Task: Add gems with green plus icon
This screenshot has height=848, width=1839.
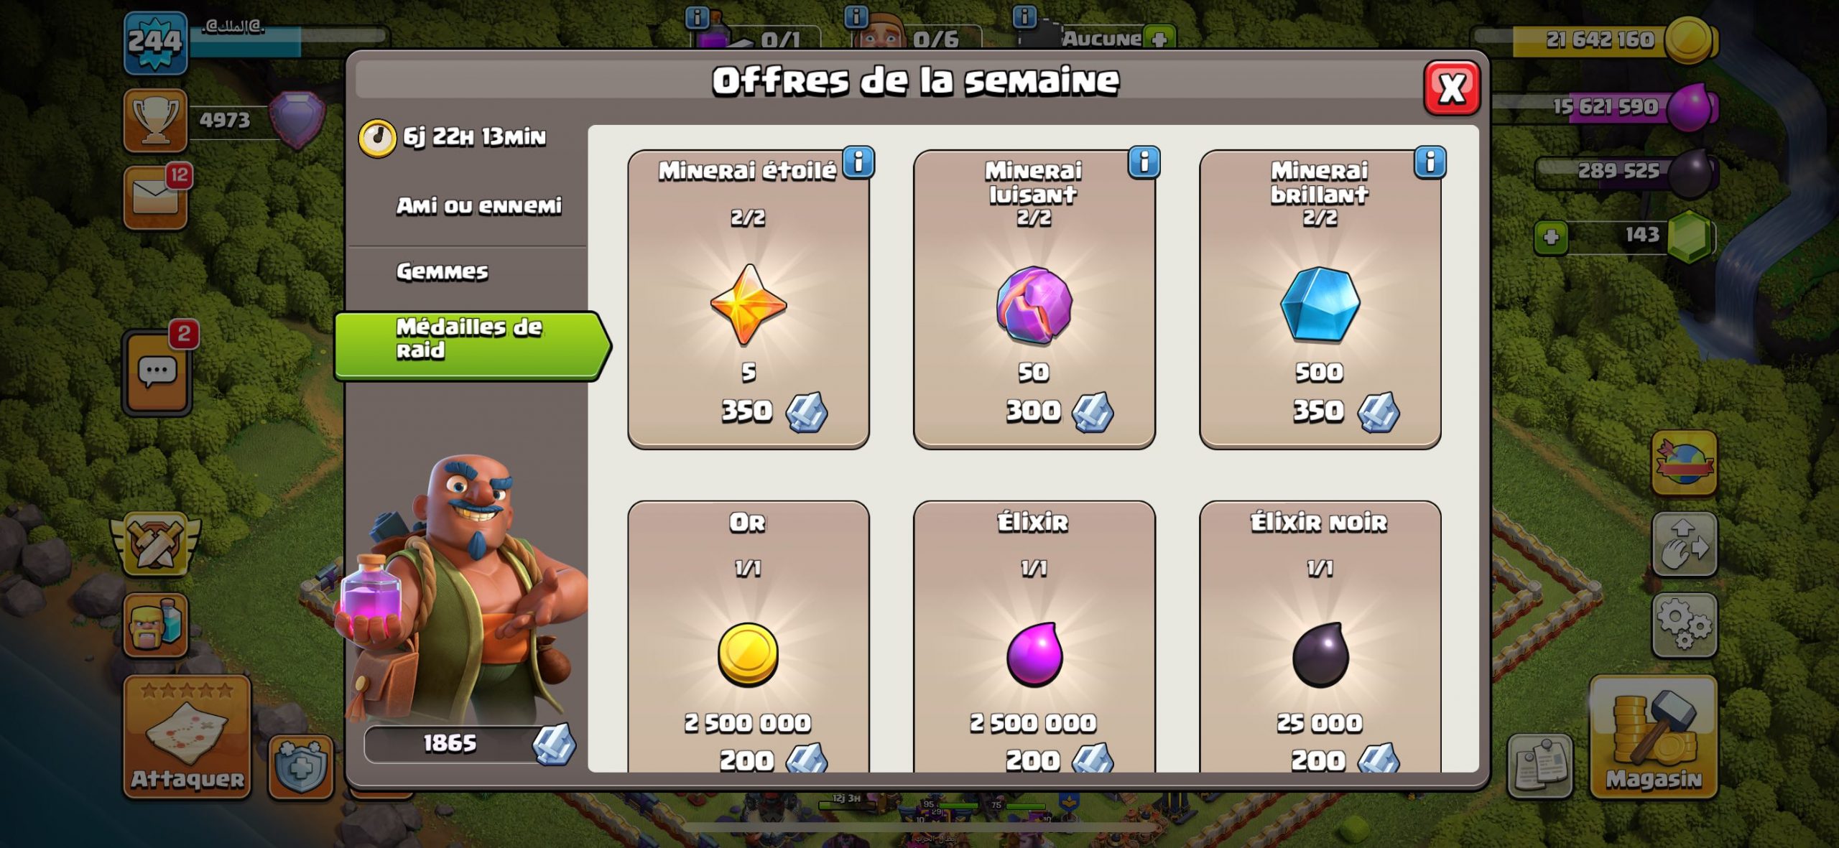Action: pyautogui.click(x=1551, y=238)
